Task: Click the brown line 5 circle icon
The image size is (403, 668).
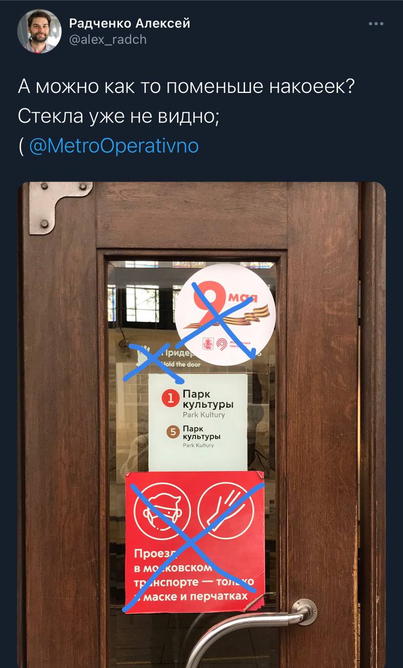Action: point(173,432)
